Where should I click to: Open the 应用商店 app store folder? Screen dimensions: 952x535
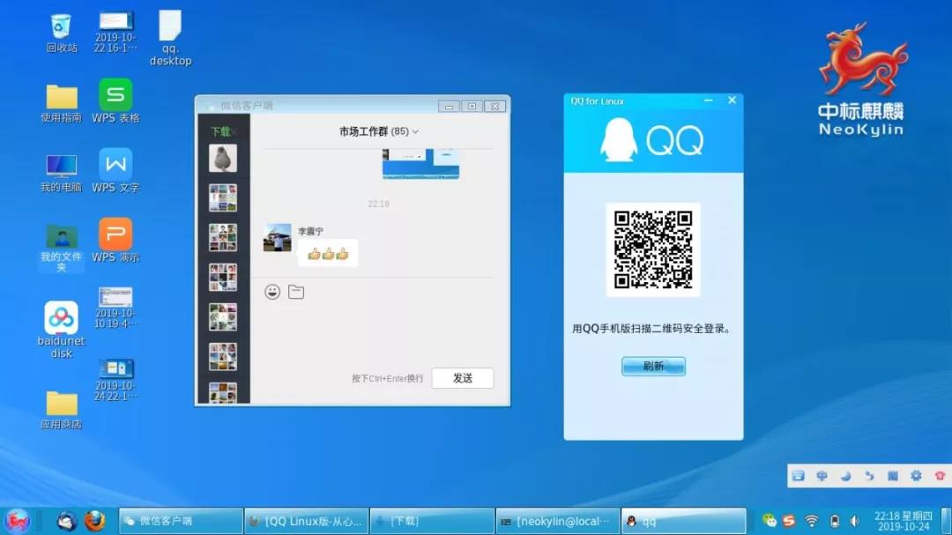(x=62, y=411)
